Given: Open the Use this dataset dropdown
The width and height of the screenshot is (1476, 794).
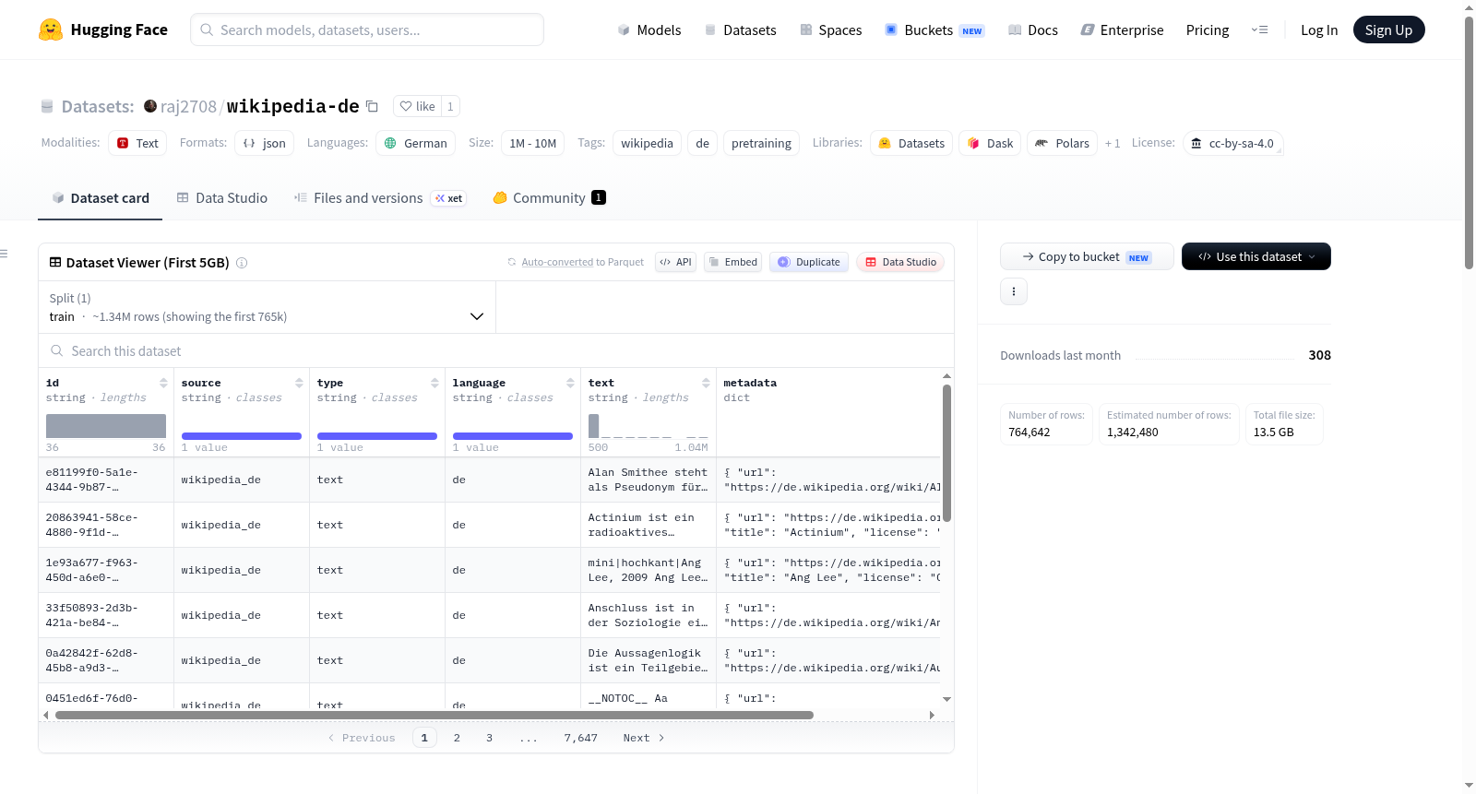Looking at the screenshot, I should [1256, 256].
